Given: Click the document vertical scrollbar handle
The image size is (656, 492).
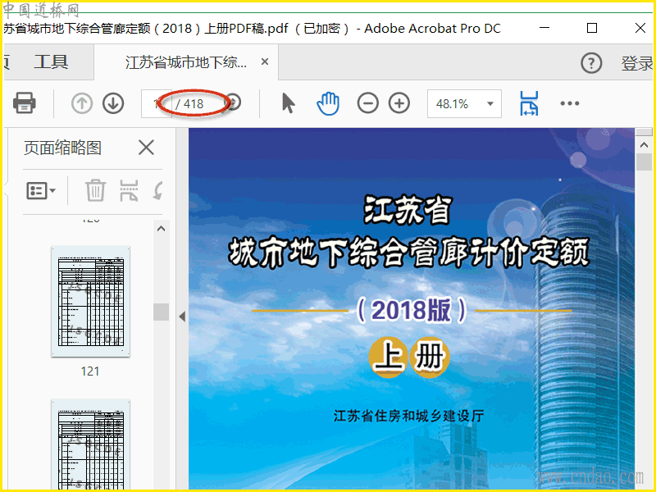Looking at the screenshot, I should pos(644,162).
